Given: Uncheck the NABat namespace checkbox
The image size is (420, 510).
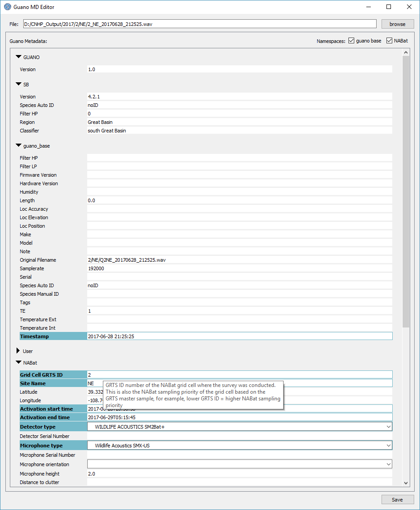Looking at the screenshot, I should 389,41.
